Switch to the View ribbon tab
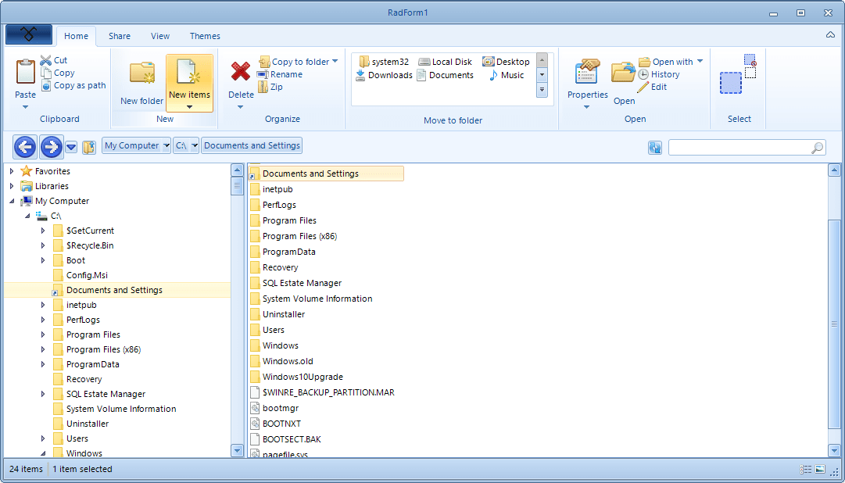 (159, 36)
